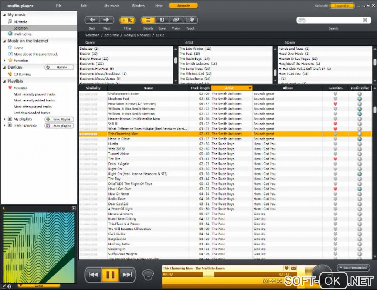Click the orange Upgrade button
Screen dimensions: 377x290
point(183,6)
